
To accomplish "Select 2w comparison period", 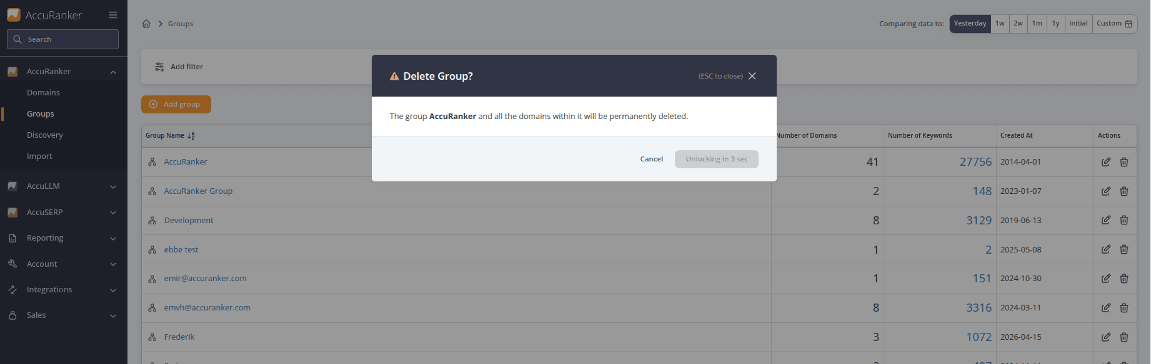I will click(1019, 24).
